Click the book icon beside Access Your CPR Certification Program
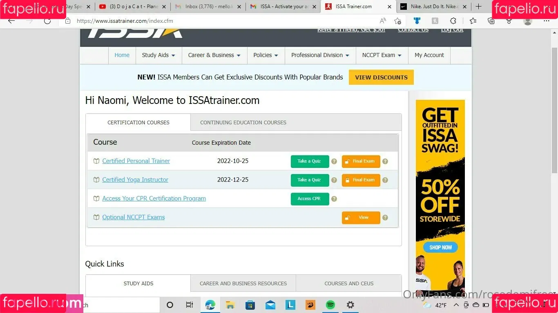 (96, 198)
